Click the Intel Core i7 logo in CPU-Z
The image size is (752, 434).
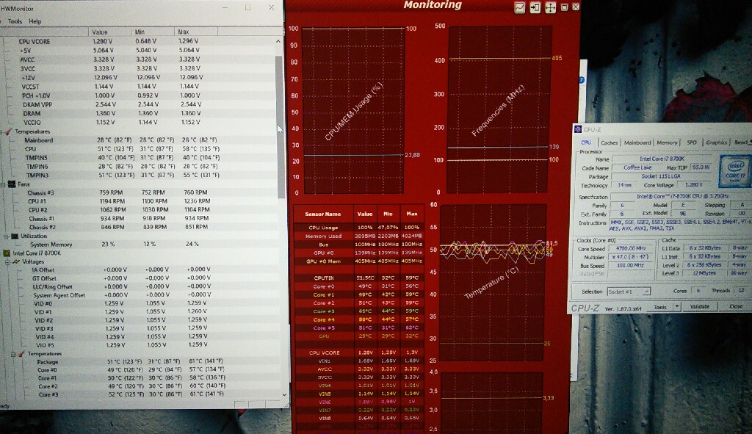pos(735,170)
